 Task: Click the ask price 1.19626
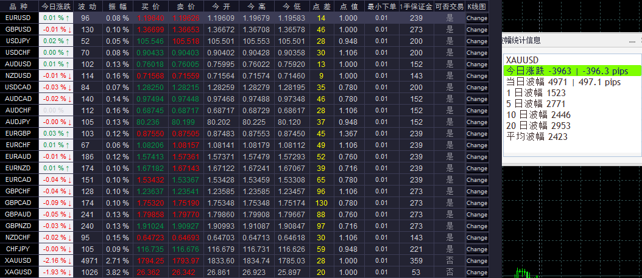point(186,18)
